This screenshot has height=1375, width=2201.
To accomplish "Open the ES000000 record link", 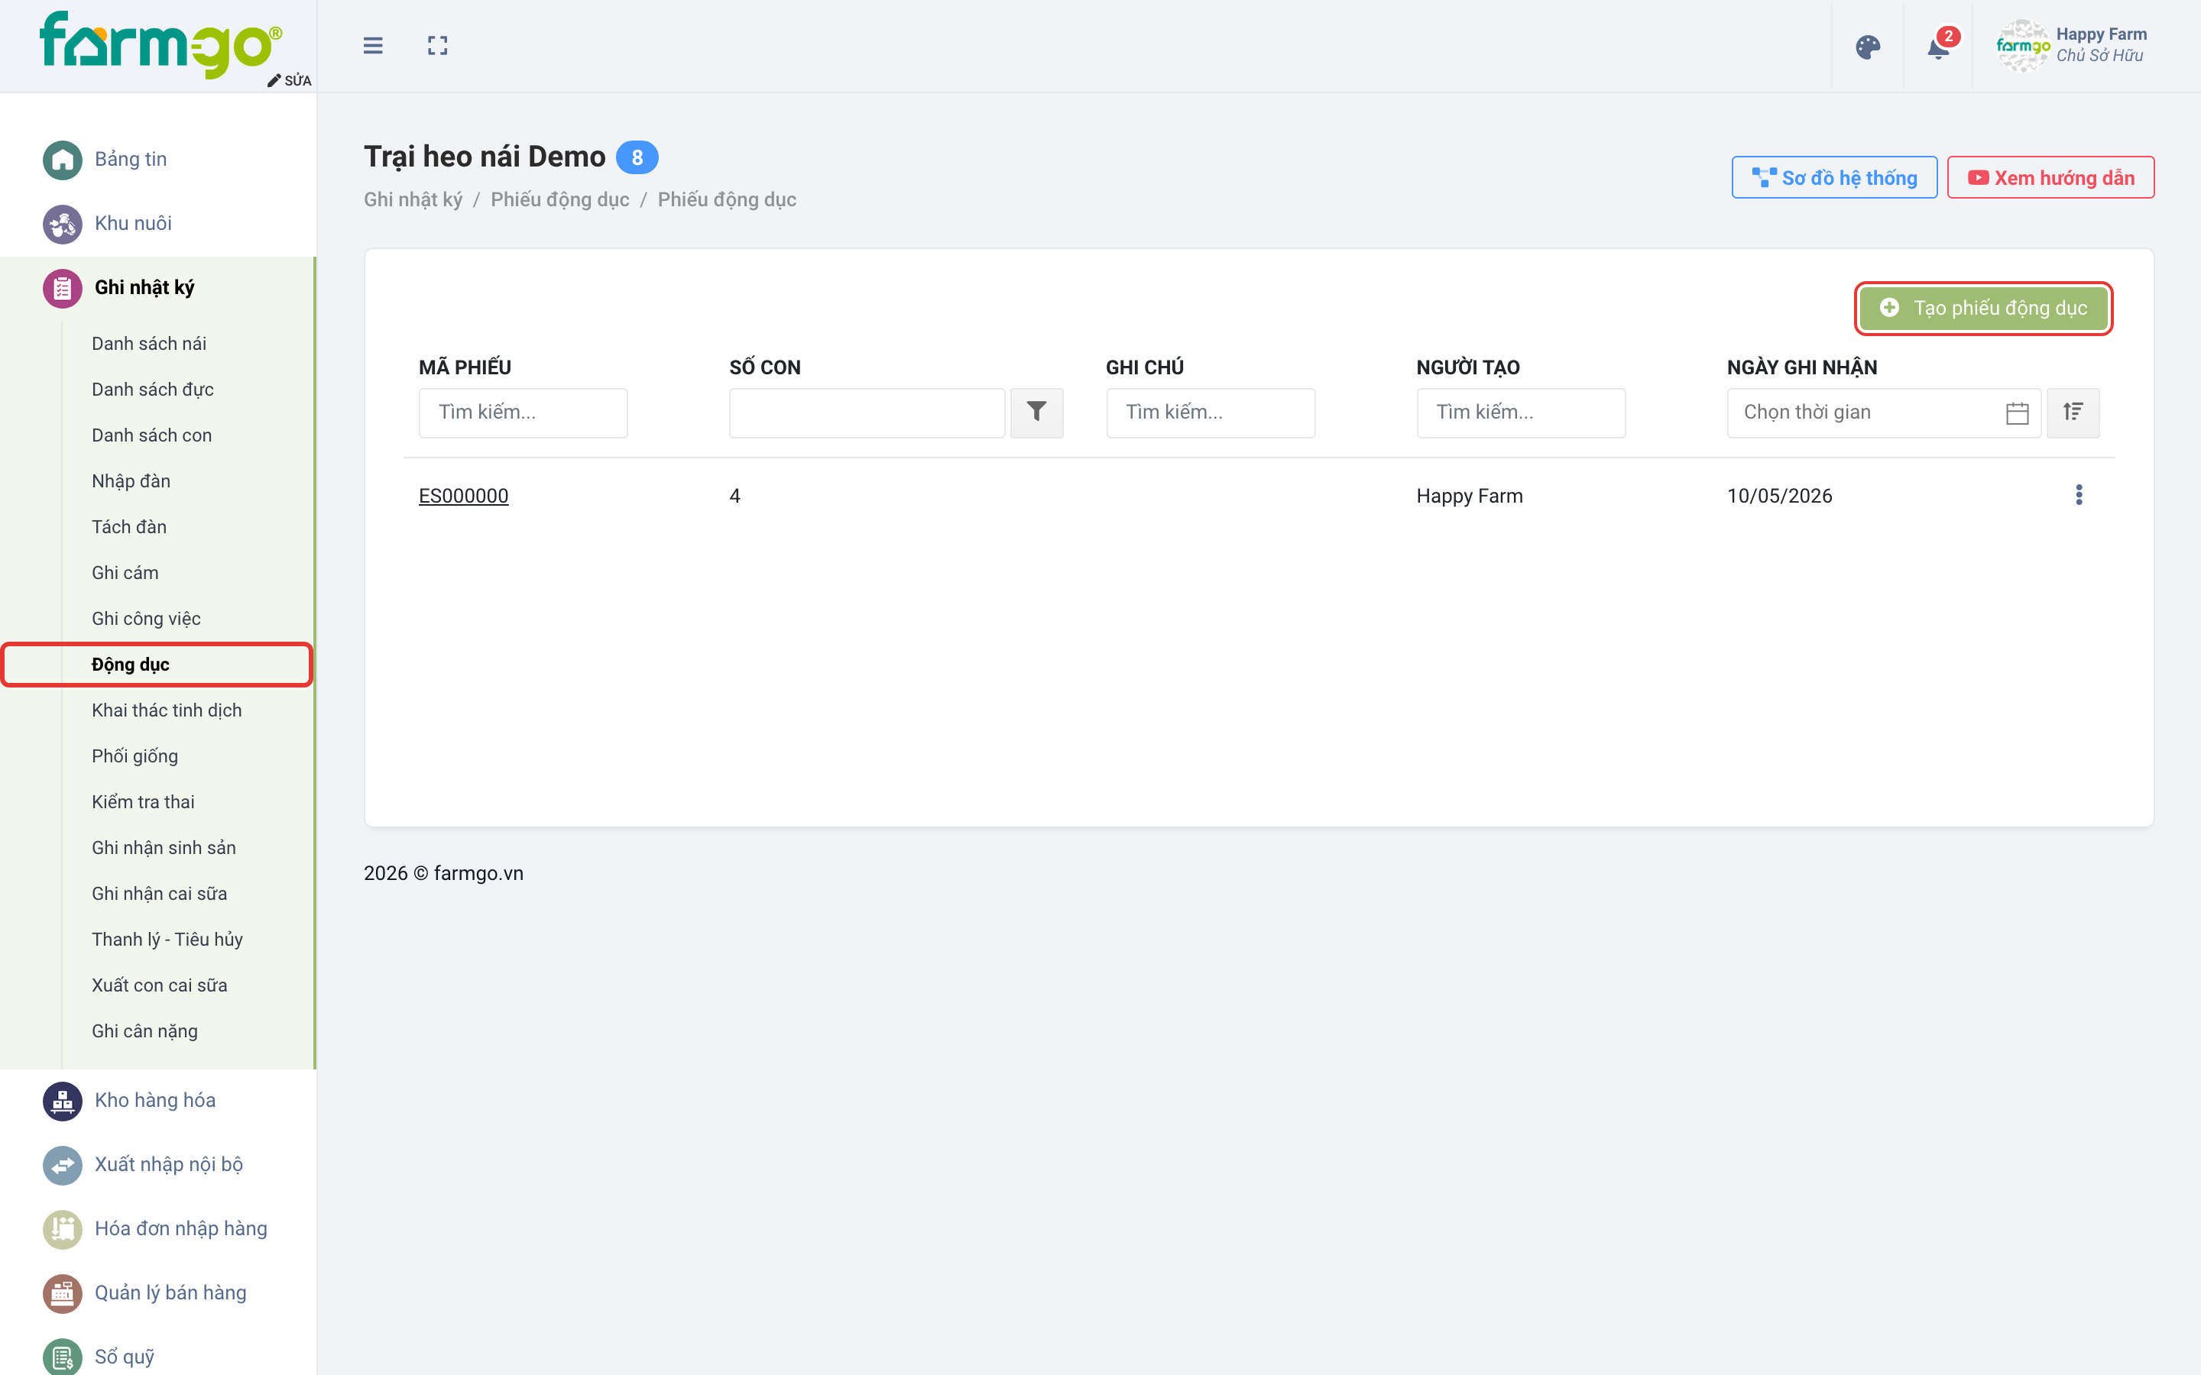I will 463,496.
